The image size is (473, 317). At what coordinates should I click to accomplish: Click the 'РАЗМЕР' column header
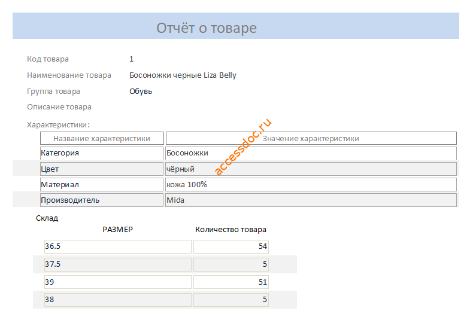117,230
